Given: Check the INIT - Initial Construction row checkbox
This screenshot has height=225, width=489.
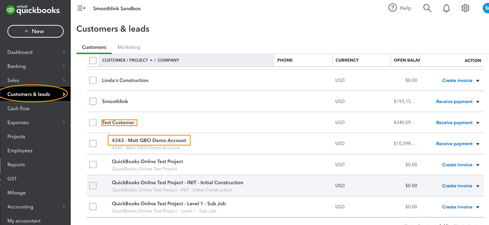Looking at the screenshot, I should 93,185.
